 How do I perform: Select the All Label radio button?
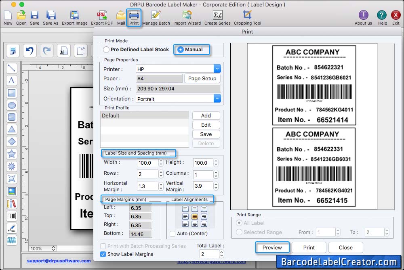(x=239, y=223)
